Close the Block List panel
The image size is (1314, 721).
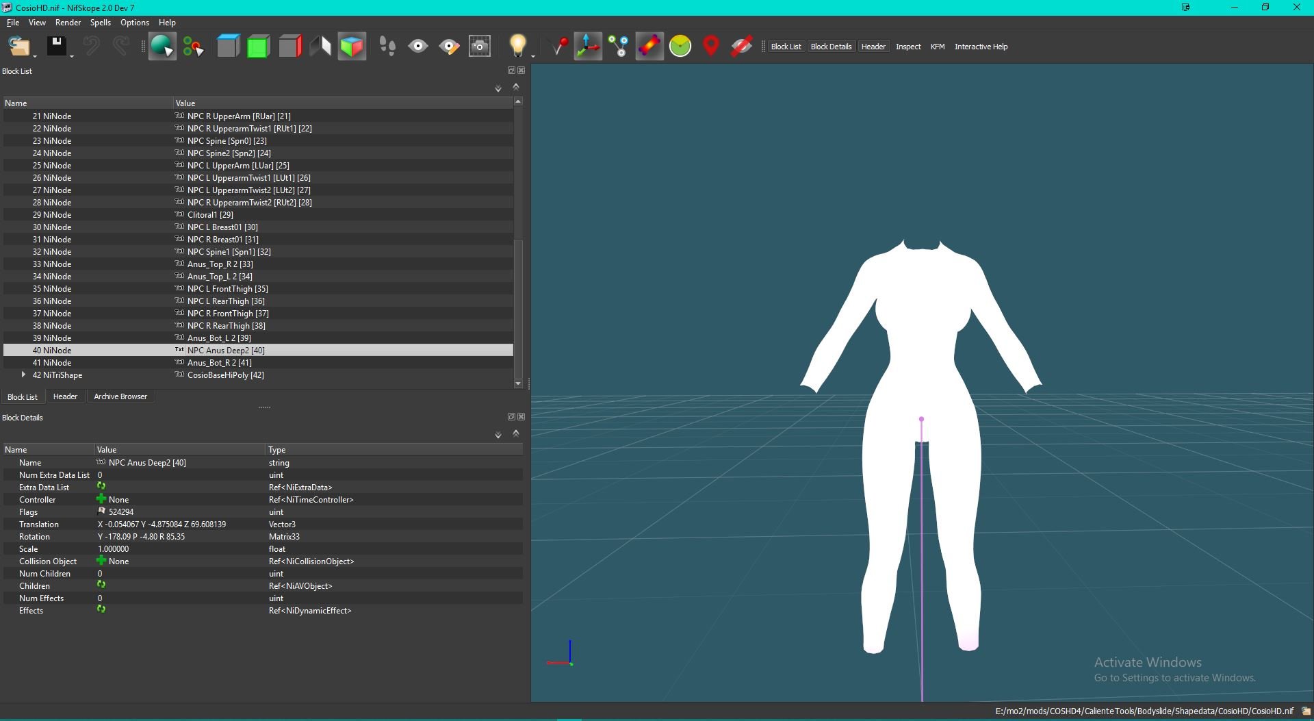[521, 71]
